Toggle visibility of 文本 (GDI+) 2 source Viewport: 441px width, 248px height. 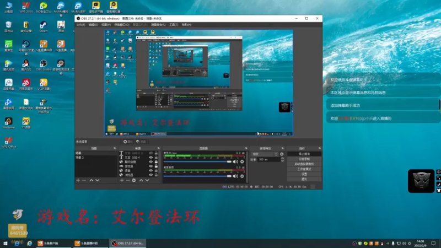coord(150,153)
